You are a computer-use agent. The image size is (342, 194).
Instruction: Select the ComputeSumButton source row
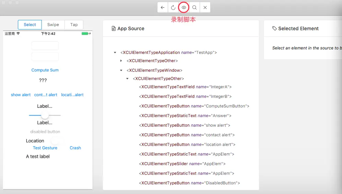click(x=194, y=106)
